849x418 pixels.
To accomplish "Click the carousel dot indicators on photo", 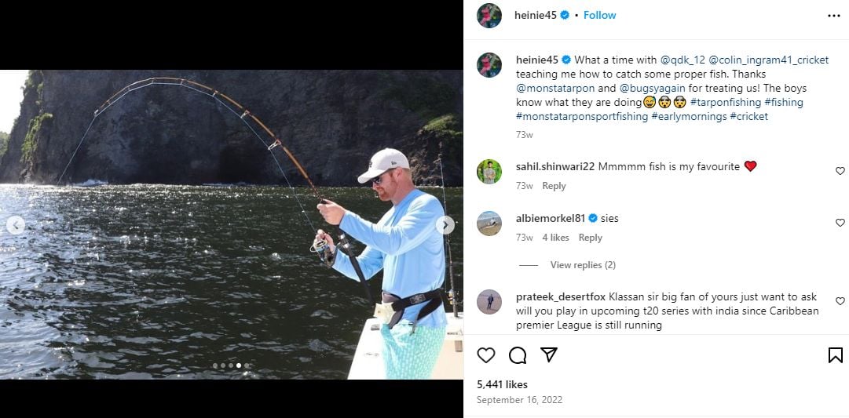I will coord(231,365).
